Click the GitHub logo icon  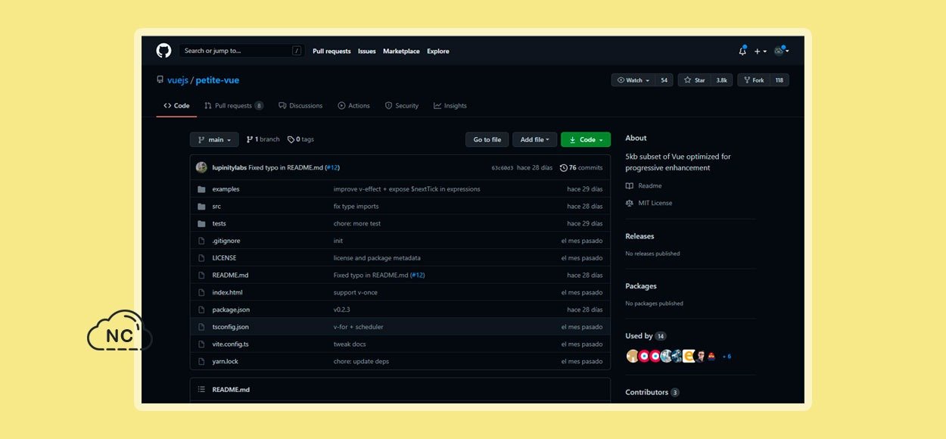click(x=163, y=51)
